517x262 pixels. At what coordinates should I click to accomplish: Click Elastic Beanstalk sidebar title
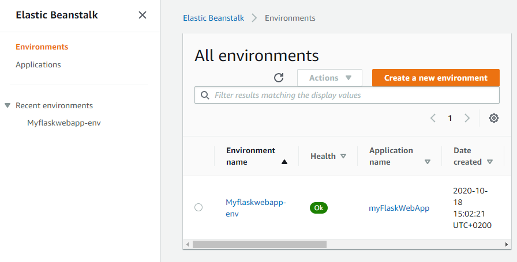click(x=57, y=15)
